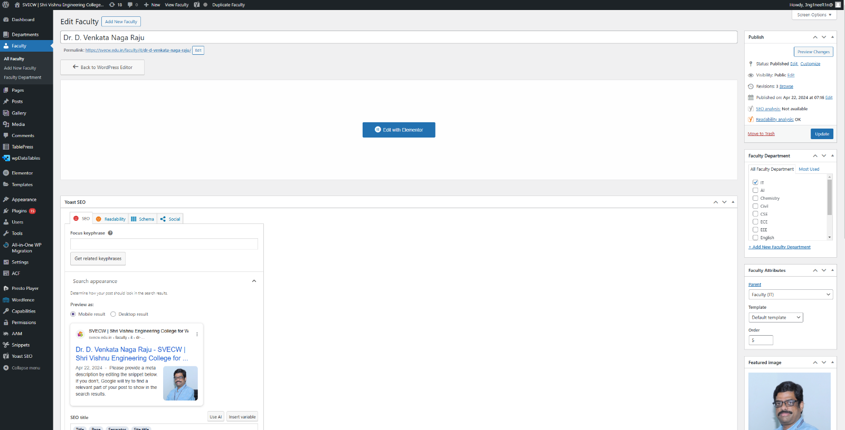
Task: Switch to Yoast Social tab
Action: click(x=170, y=219)
